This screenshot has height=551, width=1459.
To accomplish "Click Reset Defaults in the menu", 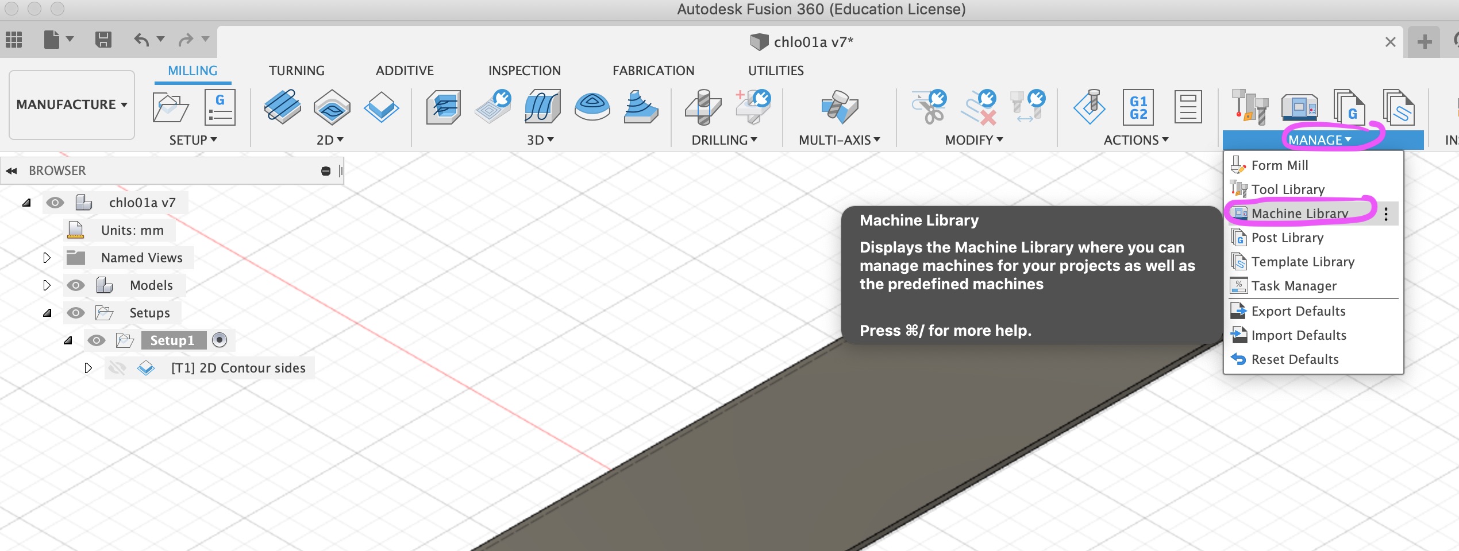I will pos(1313,359).
